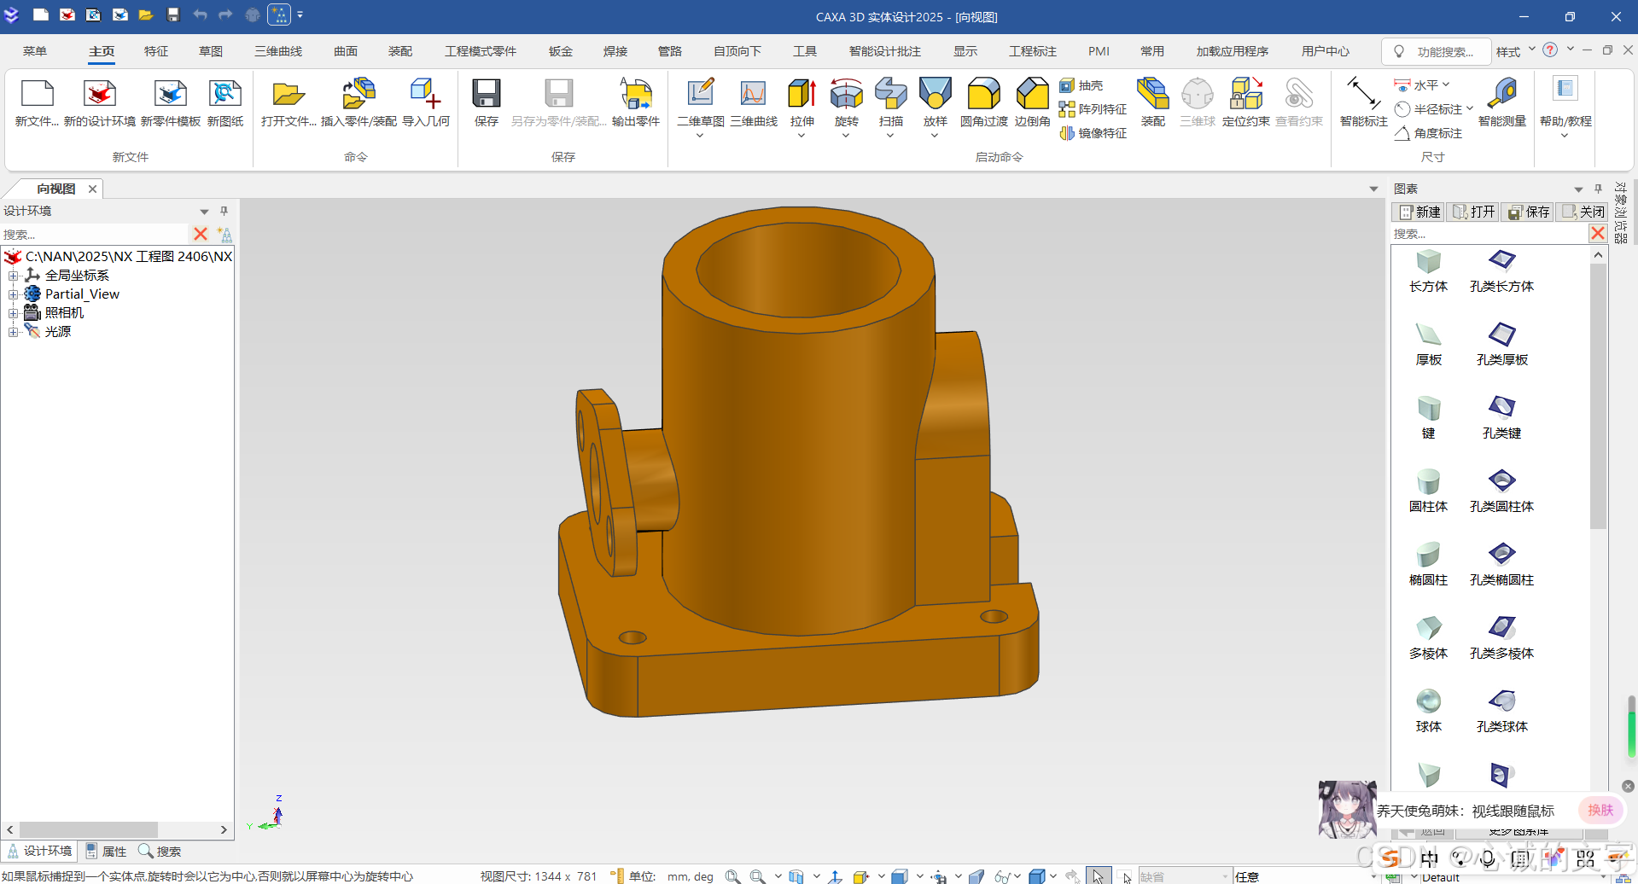Viewport: 1638px width, 884px height.
Task: Pin the 图素 catalog panel
Action: [x=1598, y=189]
